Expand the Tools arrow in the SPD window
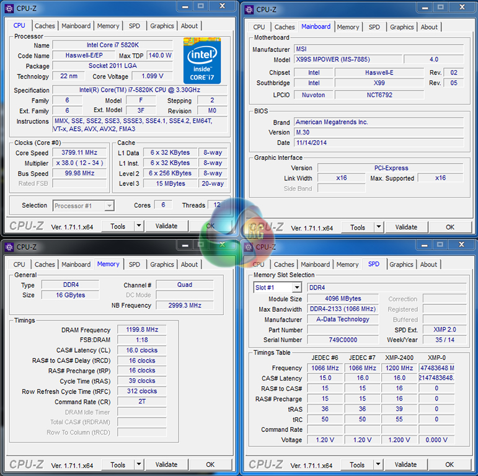The width and height of the screenshot is (478, 476). [x=378, y=465]
